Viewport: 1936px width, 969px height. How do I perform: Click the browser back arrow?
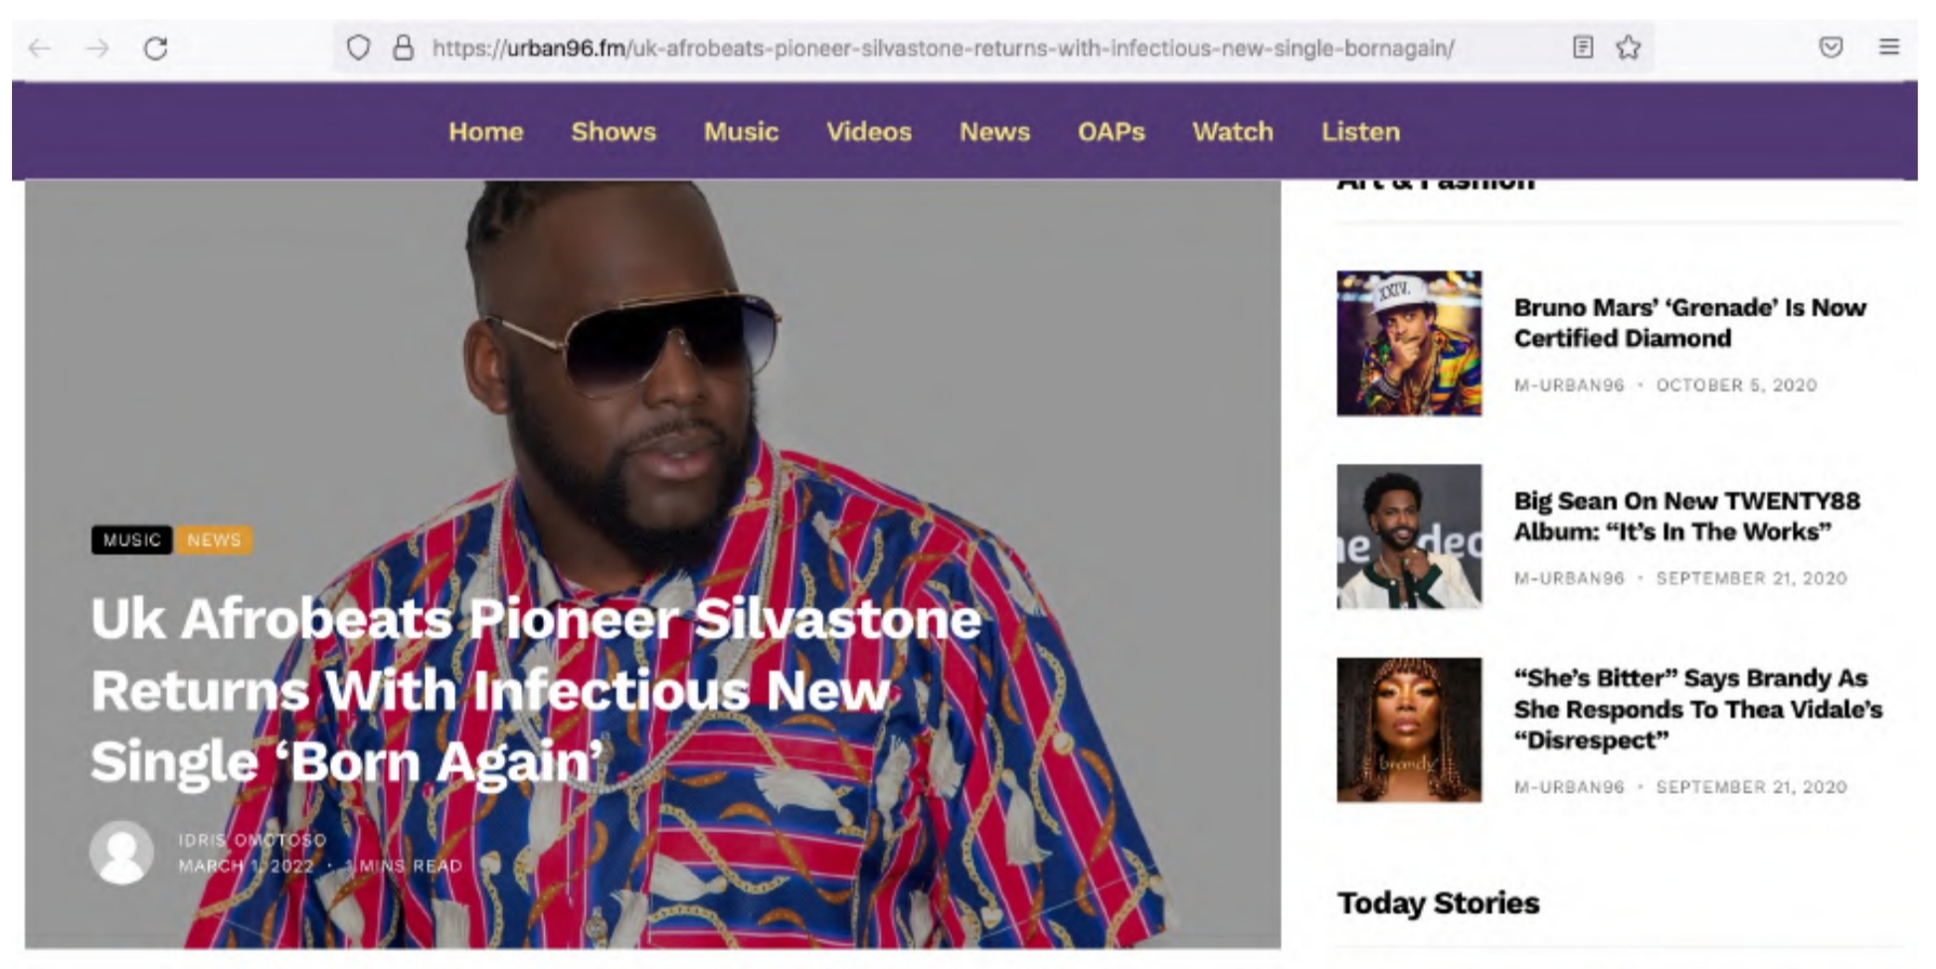point(40,48)
